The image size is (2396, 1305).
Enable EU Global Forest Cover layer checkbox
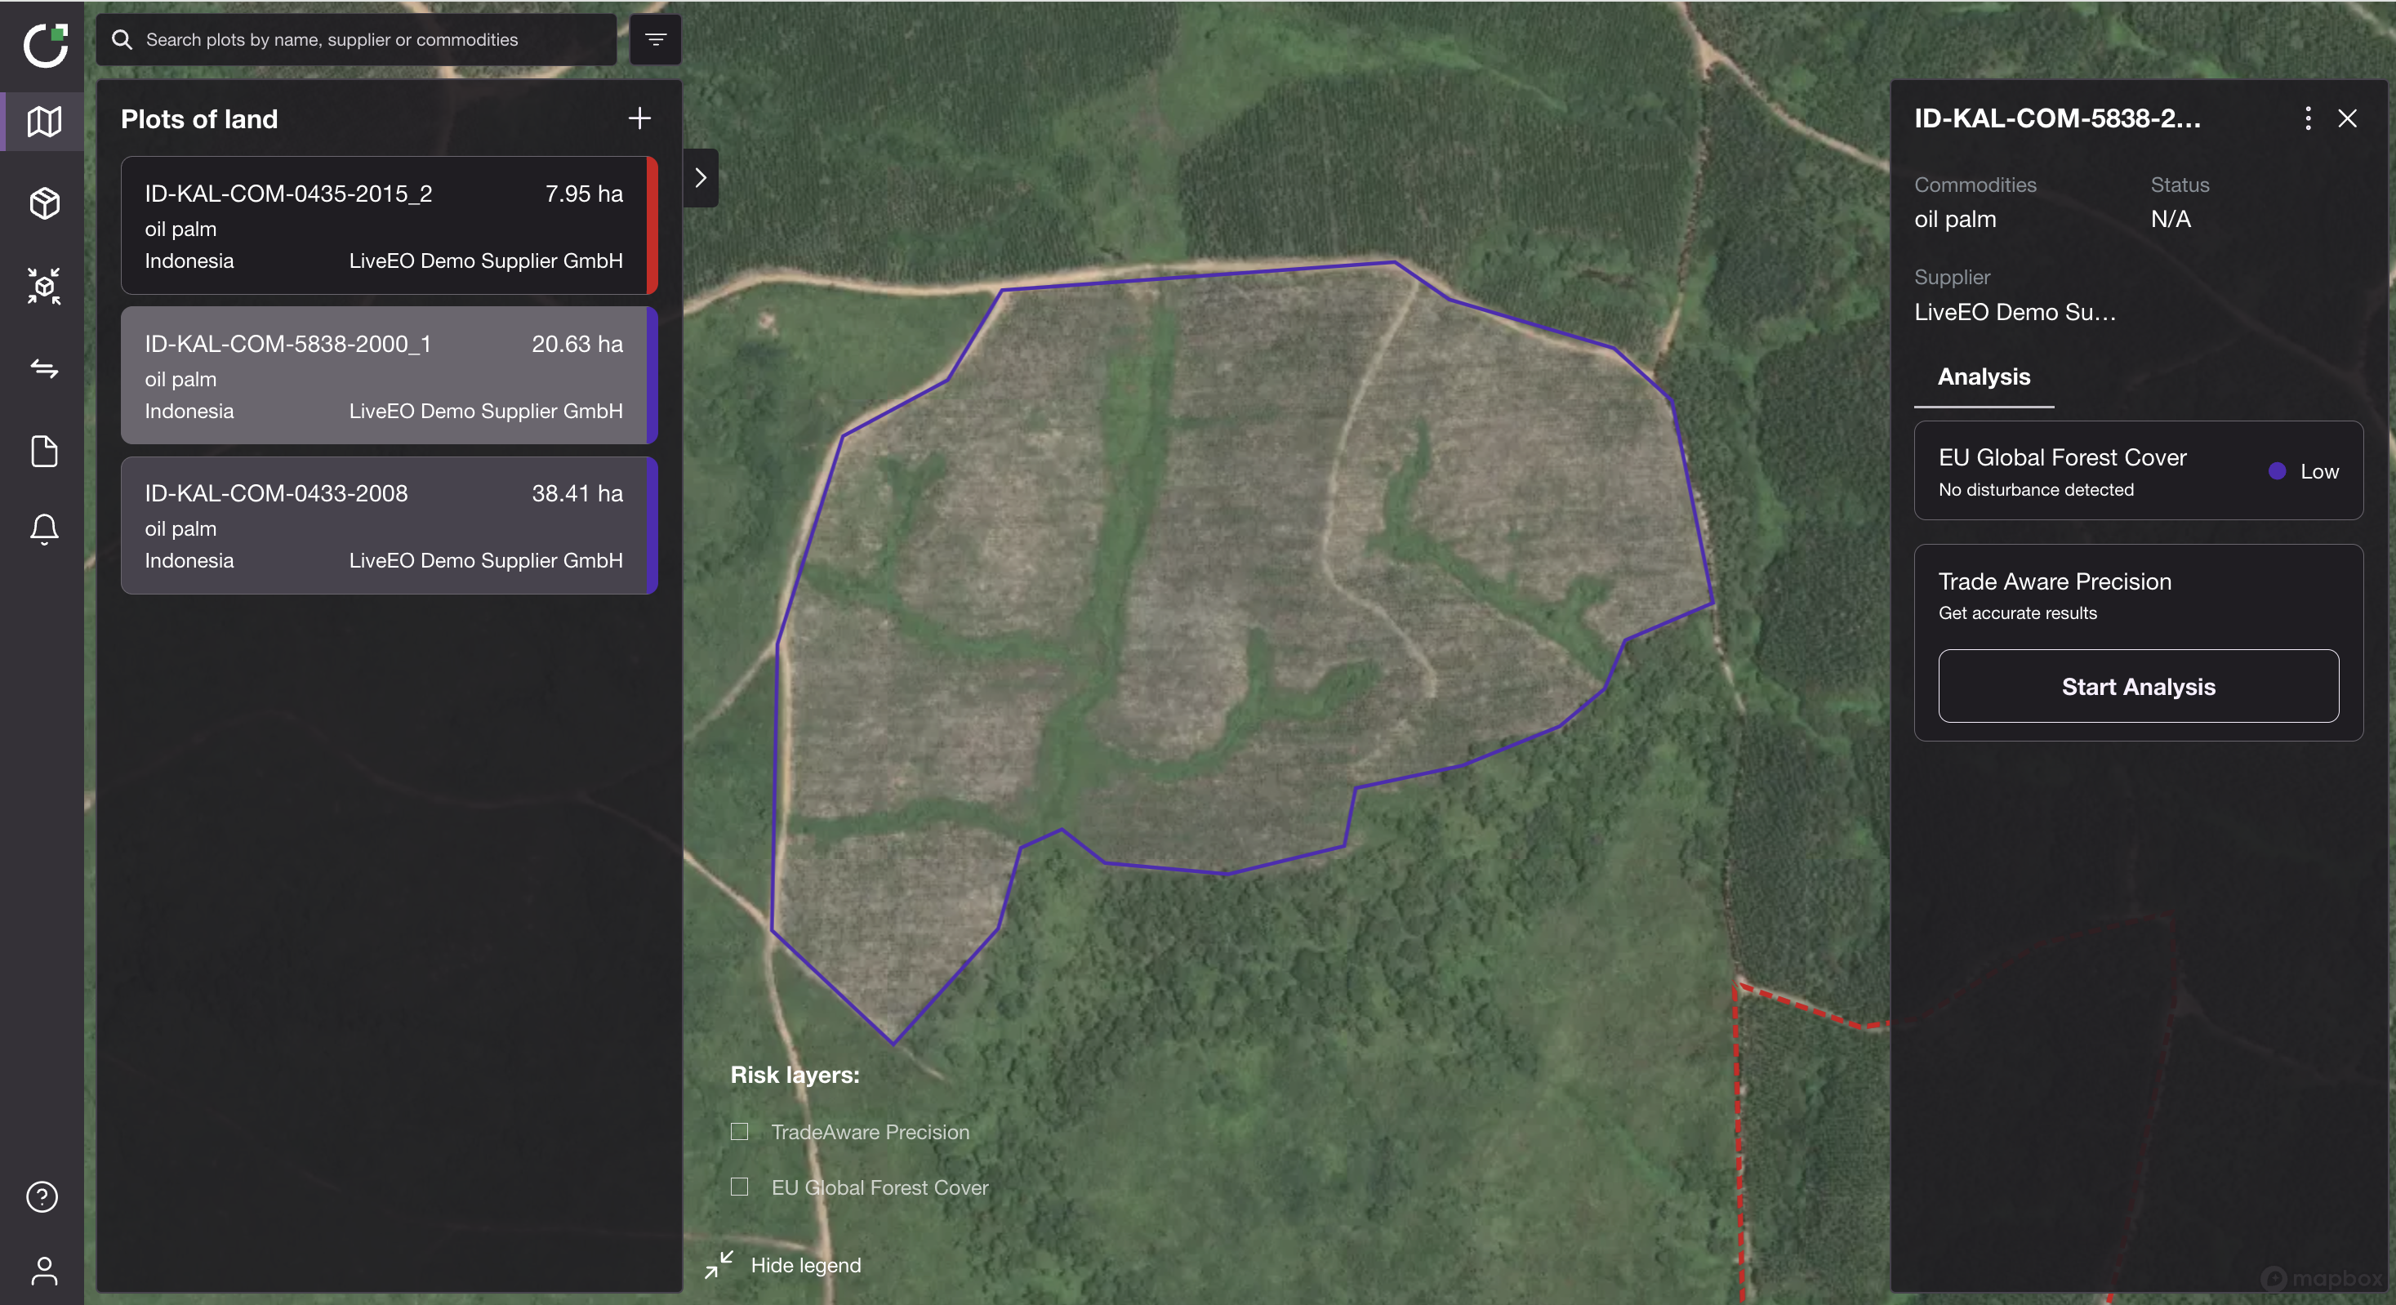pos(739,1186)
